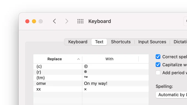Reverse sort order with Replace column arrow
Screen dimensions: 187x105
78,59
